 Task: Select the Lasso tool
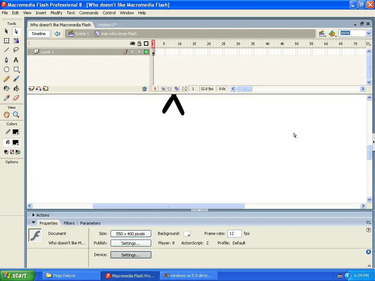point(16,50)
